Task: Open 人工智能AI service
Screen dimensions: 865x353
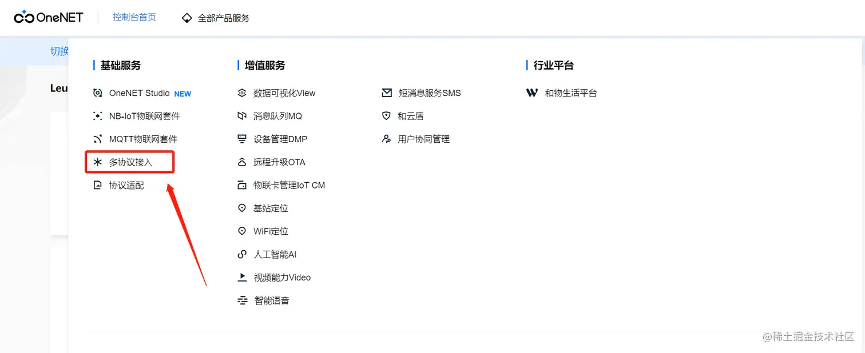Action: click(275, 254)
